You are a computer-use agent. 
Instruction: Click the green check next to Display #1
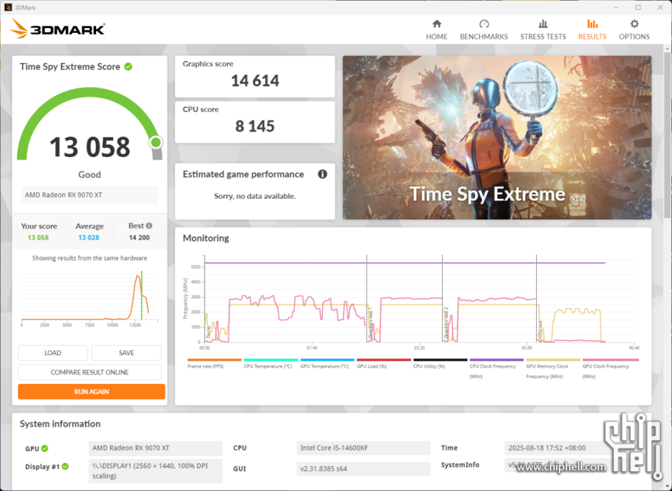(65, 466)
